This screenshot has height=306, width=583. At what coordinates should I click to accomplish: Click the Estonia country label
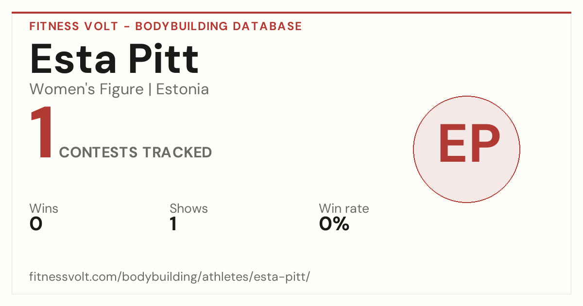click(183, 89)
